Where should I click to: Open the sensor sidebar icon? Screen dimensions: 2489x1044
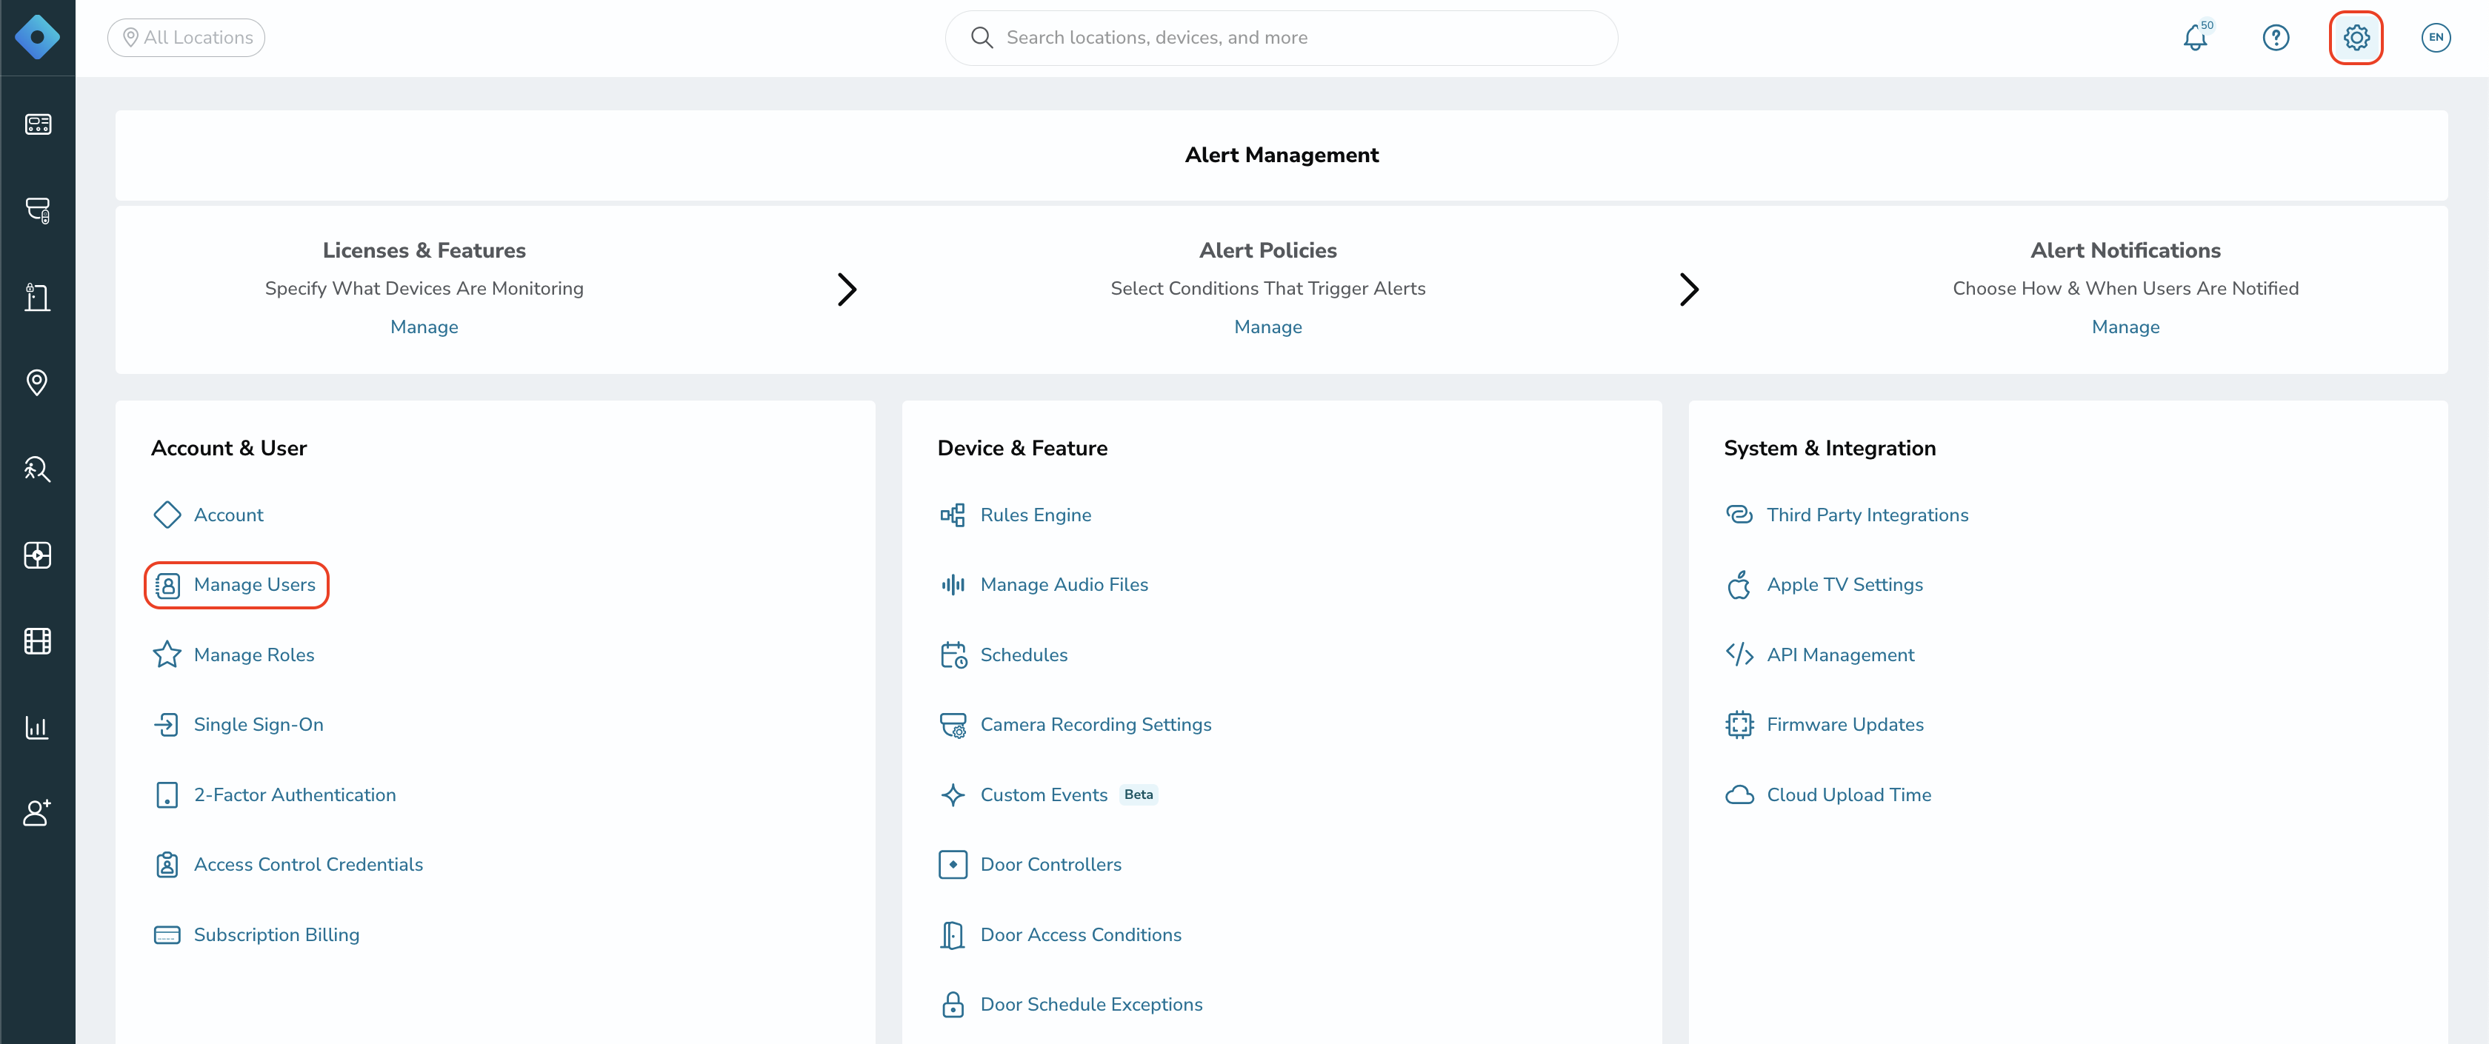pos(38,555)
